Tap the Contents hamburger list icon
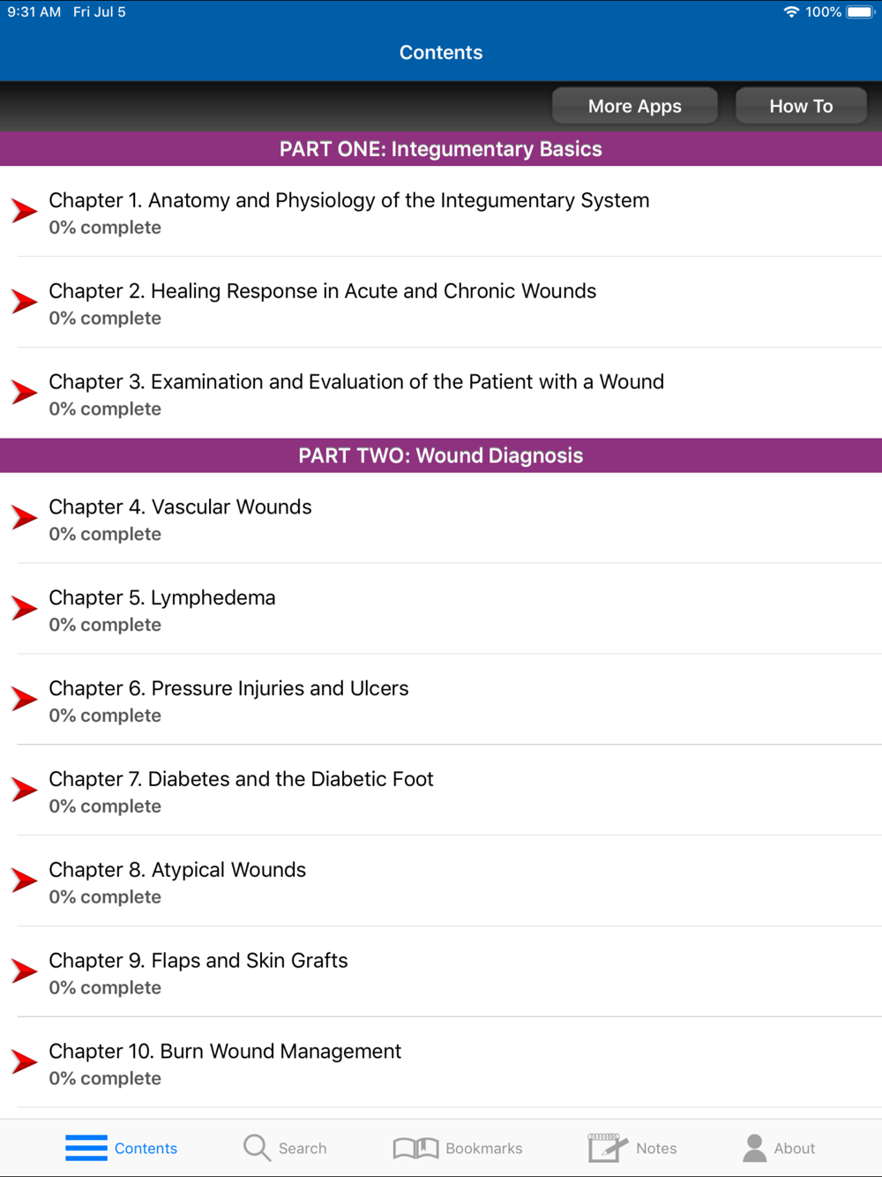The width and height of the screenshot is (882, 1177). [86, 1148]
